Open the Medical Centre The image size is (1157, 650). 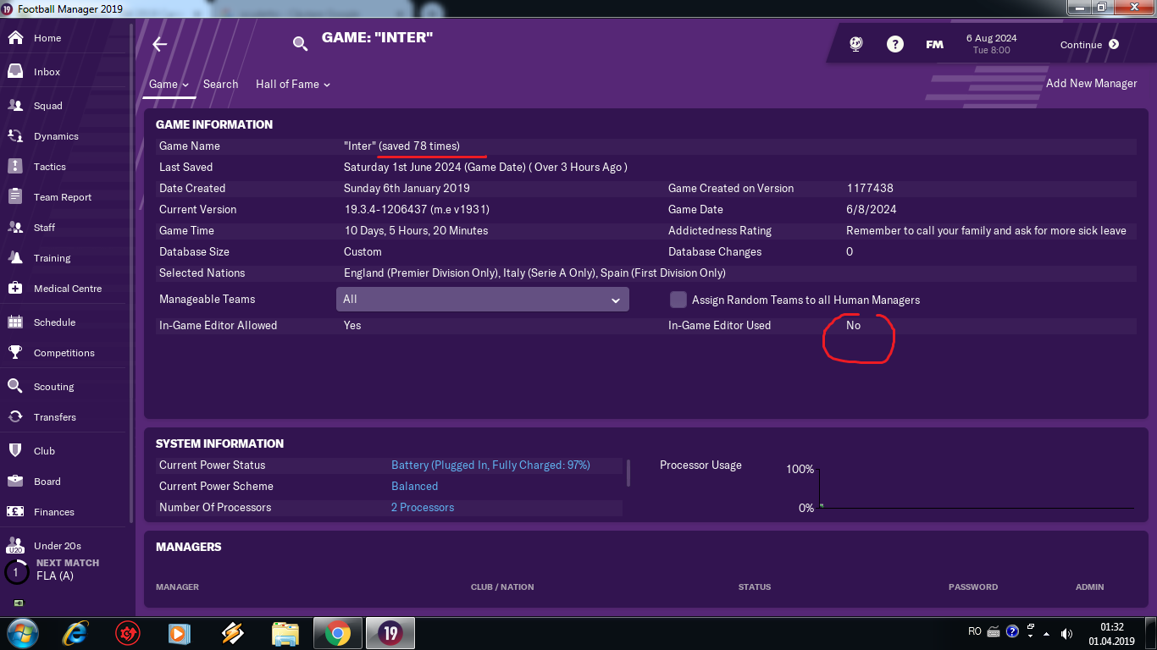[x=67, y=289]
